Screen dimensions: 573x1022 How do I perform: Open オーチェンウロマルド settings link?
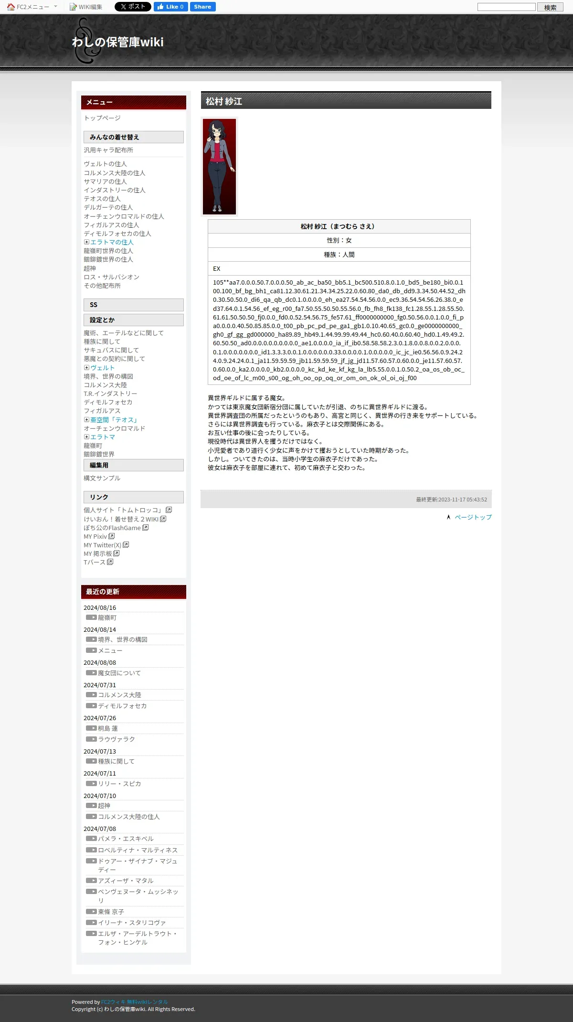point(115,428)
